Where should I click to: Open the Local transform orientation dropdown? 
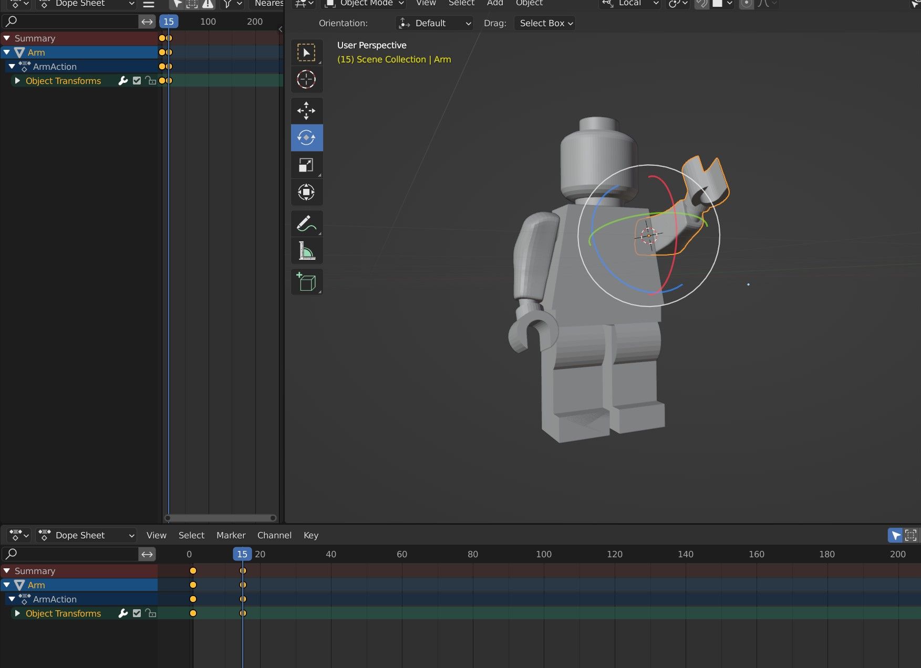coord(629,4)
